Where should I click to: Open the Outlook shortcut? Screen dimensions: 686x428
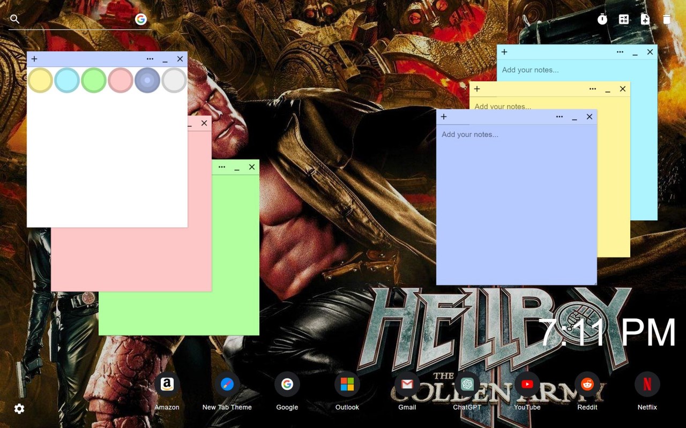(x=347, y=384)
